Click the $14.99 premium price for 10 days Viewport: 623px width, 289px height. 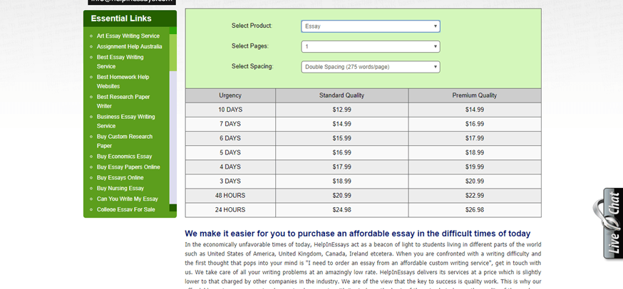click(475, 110)
